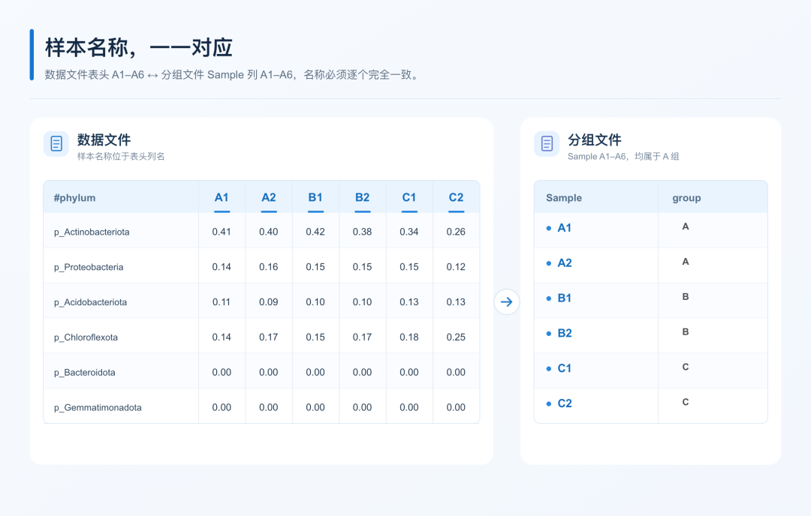Click p_Acidobacteriota value under column C2

click(x=457, y=302)
